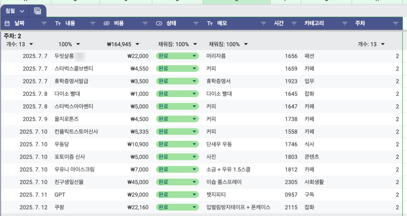
Task: Expand the 개수: 13 summary under 주차
Action: [382, 44]
